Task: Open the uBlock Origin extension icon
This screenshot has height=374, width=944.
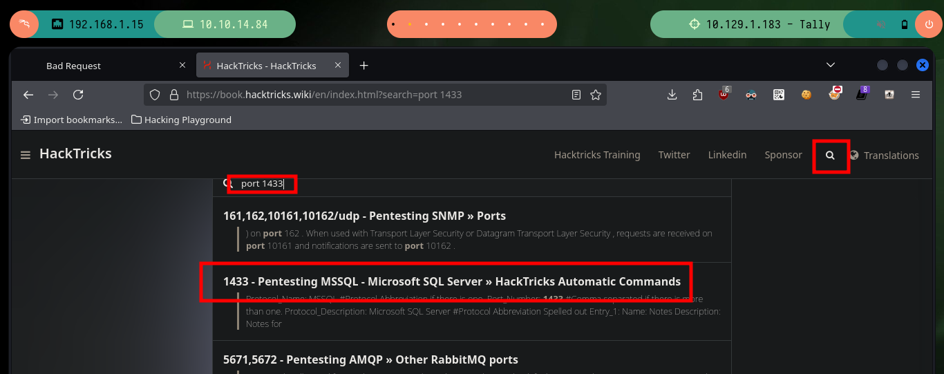Action: tap(724, 95)
